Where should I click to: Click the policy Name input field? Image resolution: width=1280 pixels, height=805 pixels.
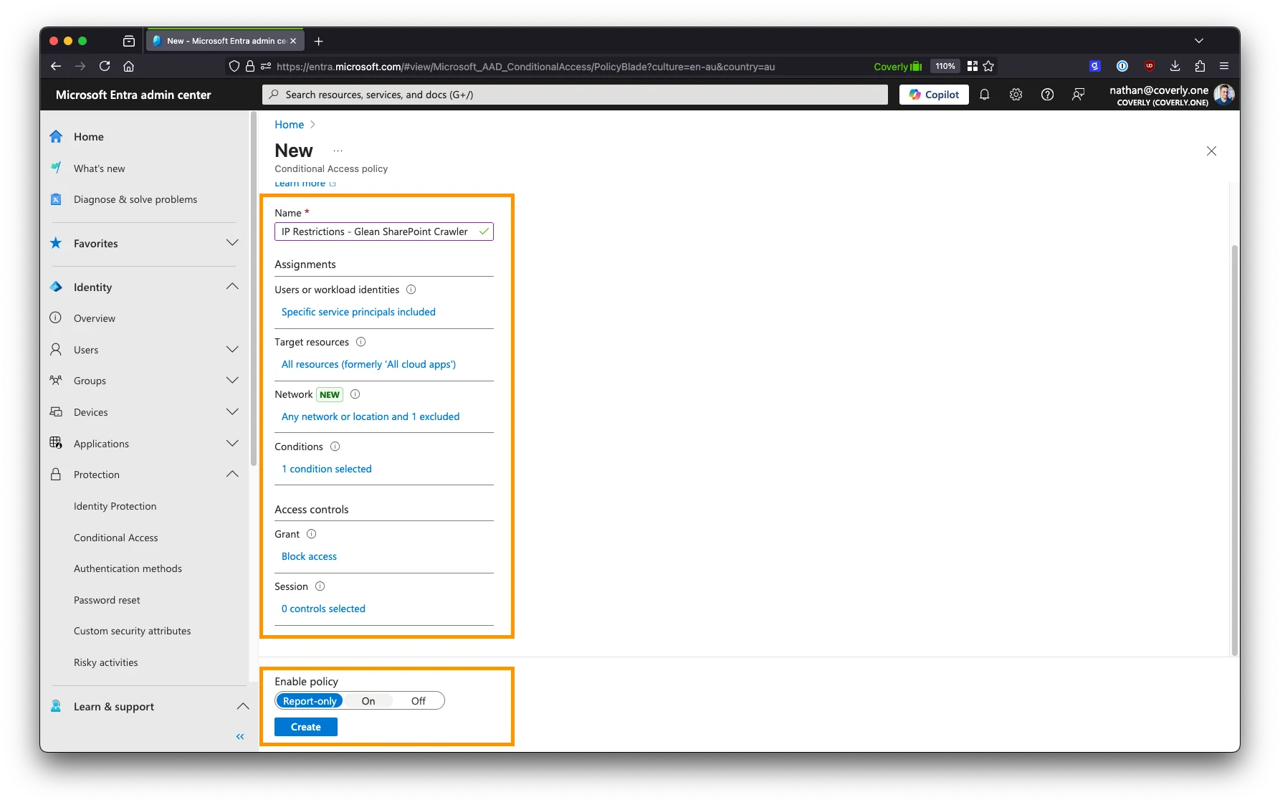coord(378,232)
